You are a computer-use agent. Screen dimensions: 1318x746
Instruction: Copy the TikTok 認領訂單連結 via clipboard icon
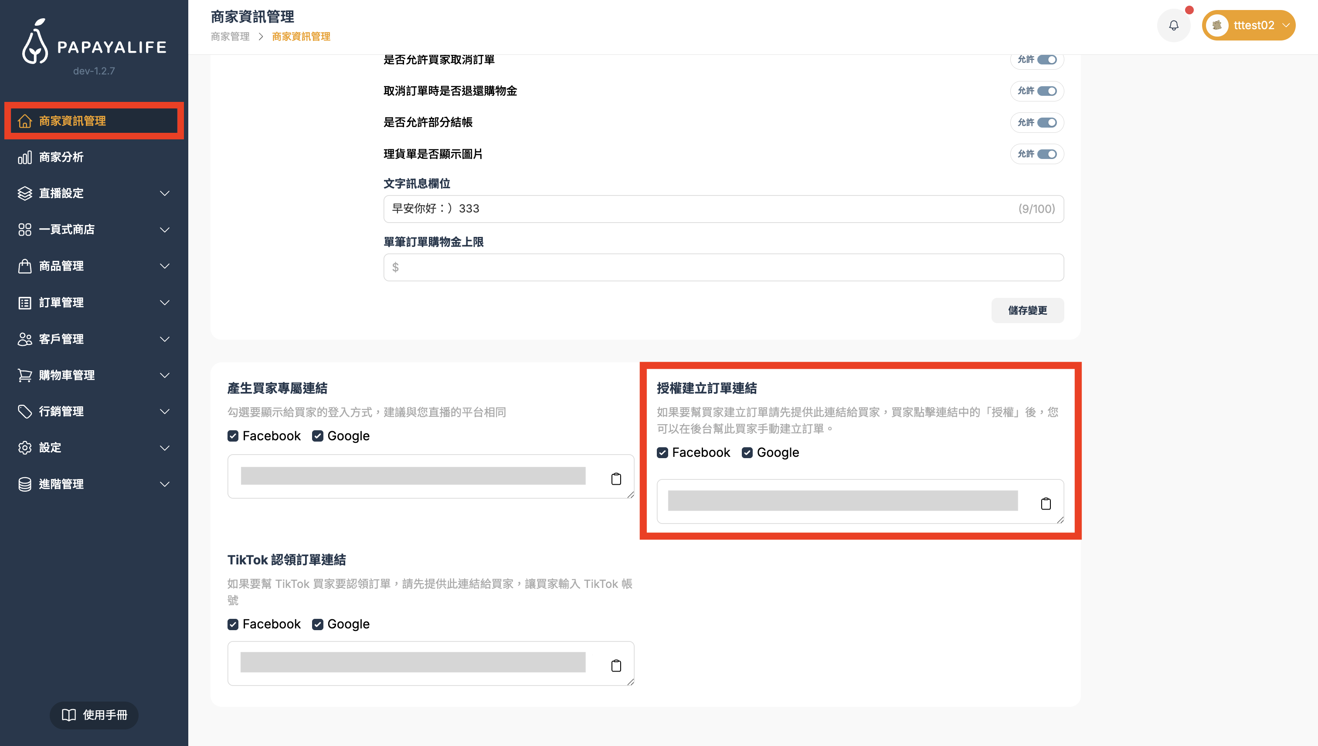pos(616,665)
